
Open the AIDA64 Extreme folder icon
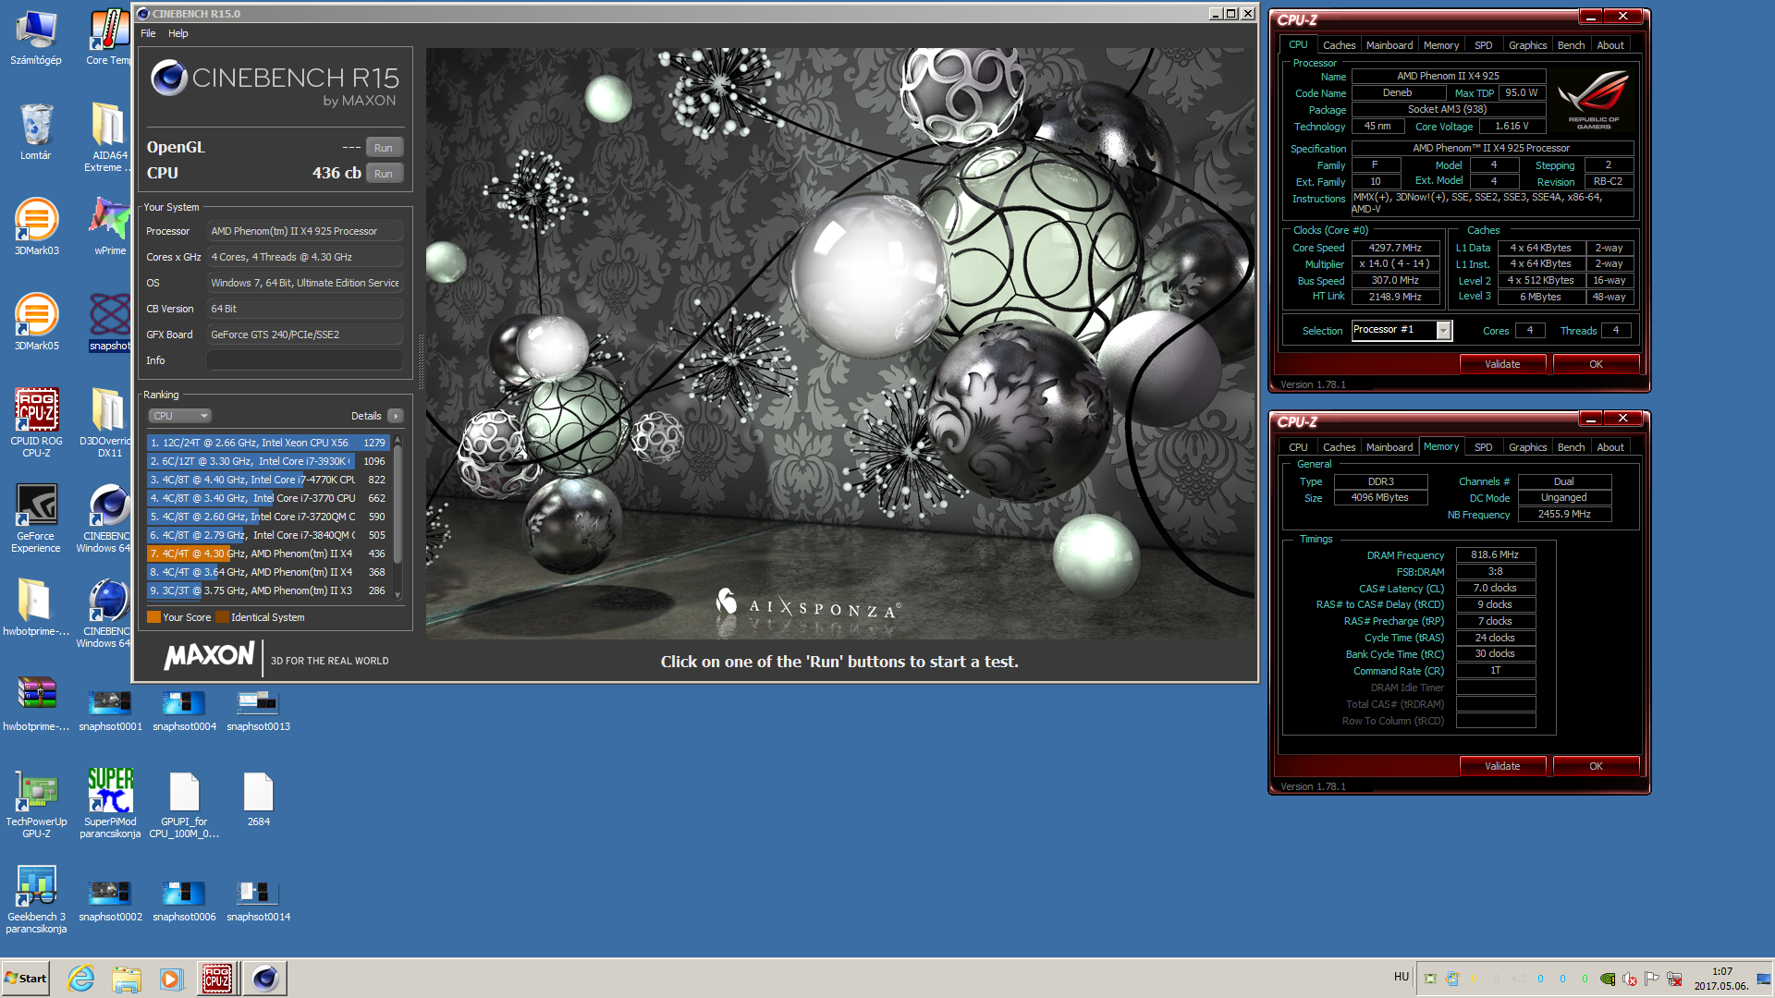[109, 137]
